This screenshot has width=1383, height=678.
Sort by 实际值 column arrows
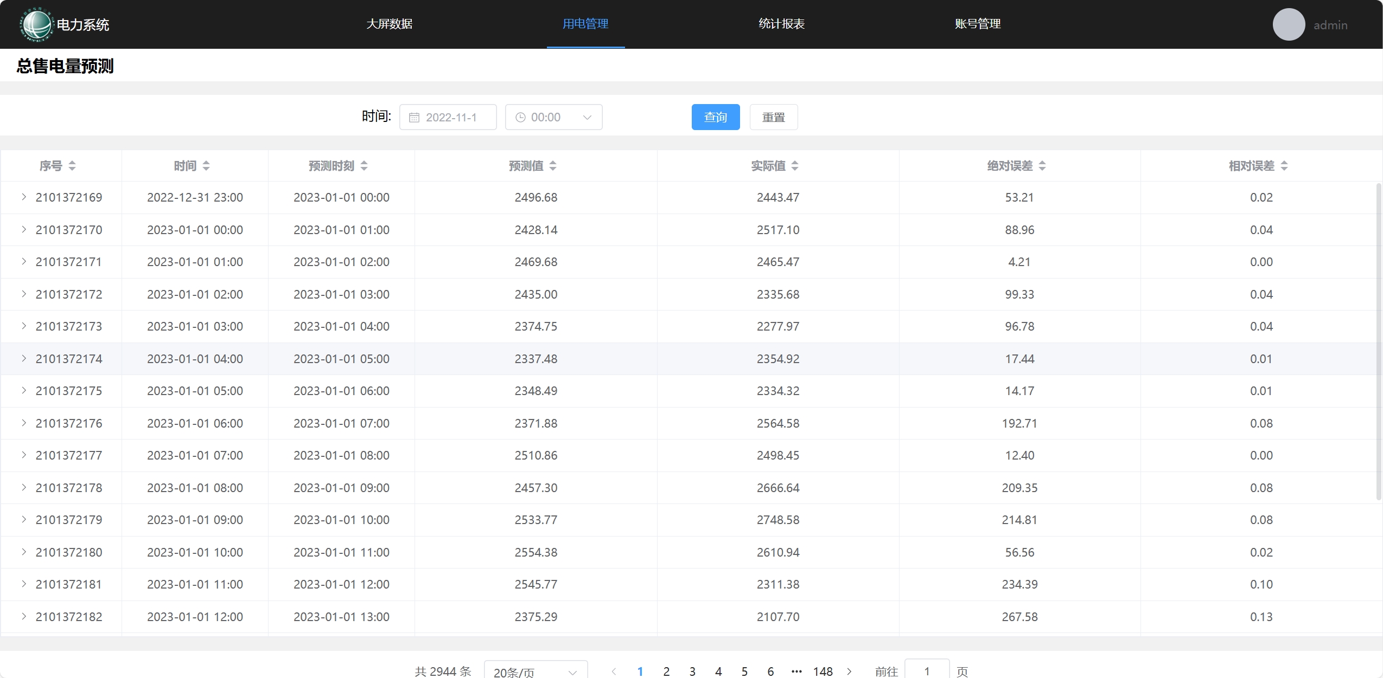coord(795,166)
